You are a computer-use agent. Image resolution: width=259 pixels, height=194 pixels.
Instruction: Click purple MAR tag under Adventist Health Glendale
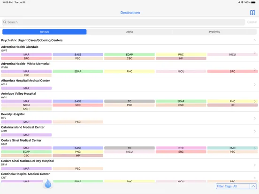[x=26, y=55]
